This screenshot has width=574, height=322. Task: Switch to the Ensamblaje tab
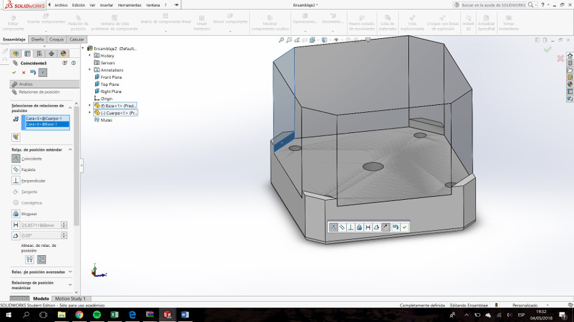tap(14, 39)
